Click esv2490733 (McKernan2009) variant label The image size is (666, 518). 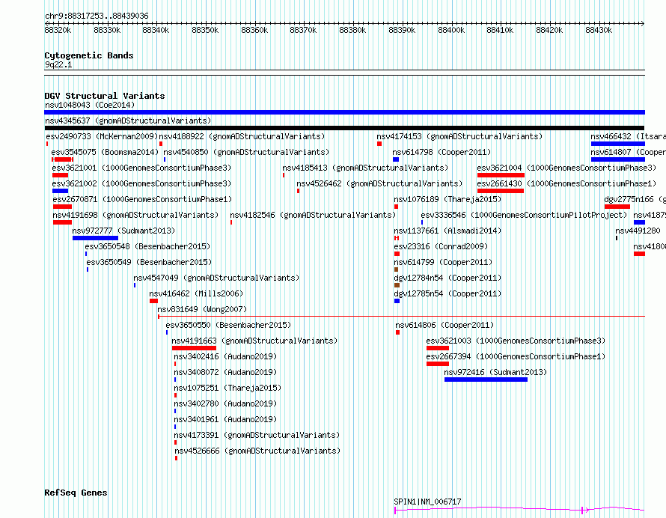(102, 136)
